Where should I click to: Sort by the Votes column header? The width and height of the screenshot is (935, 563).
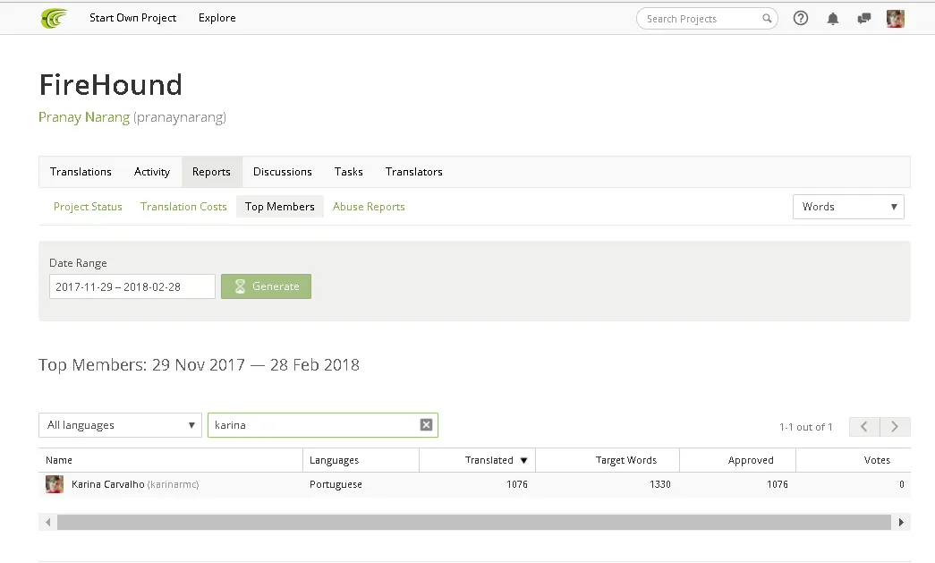[854, 460]
